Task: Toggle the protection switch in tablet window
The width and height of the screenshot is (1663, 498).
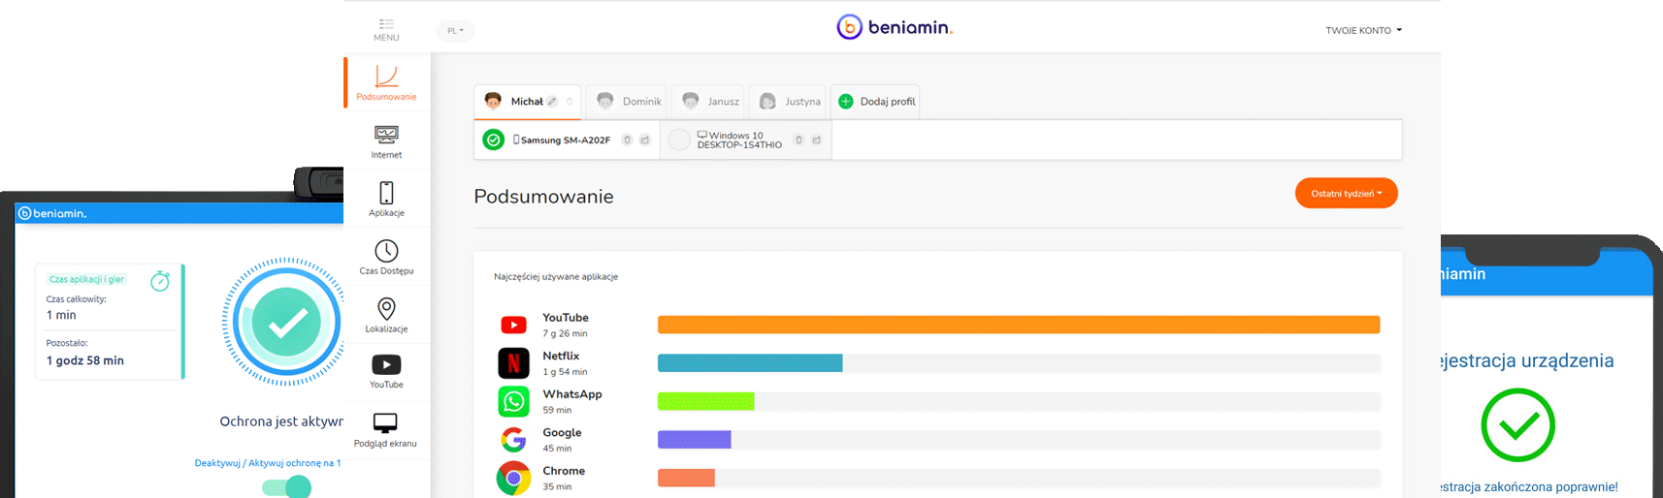Action: click(x=286, y=486)
